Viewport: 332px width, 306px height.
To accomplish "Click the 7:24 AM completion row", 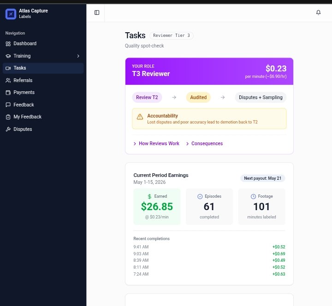I will click(x=209, y=274).
